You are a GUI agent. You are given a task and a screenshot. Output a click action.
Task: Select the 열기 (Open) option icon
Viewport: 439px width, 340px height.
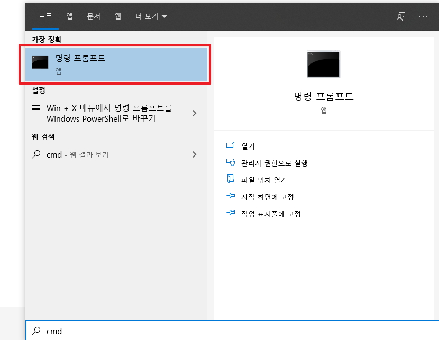click(231, 145)
